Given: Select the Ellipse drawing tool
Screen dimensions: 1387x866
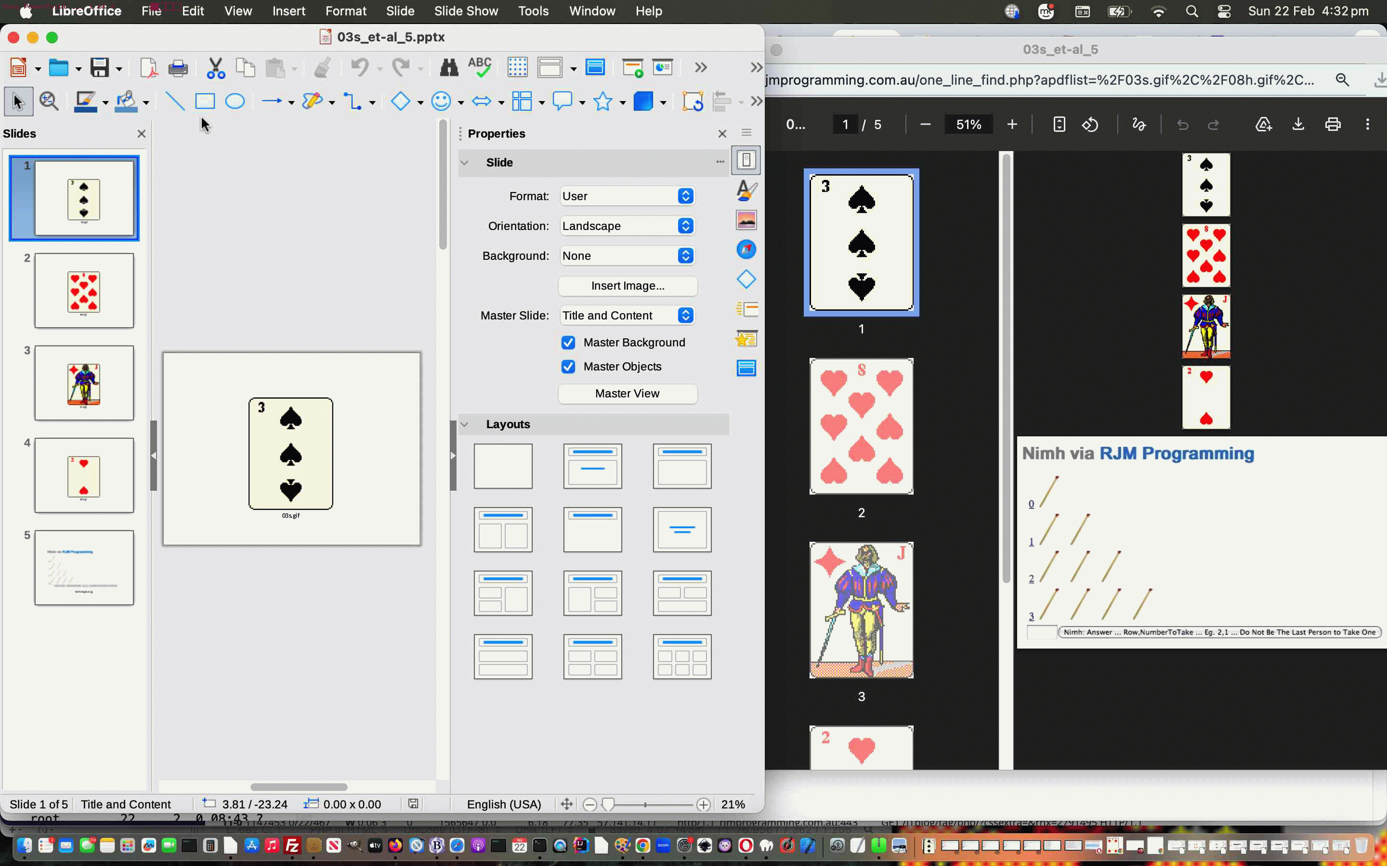Looking at the screenshot, I should pos(235,102).
